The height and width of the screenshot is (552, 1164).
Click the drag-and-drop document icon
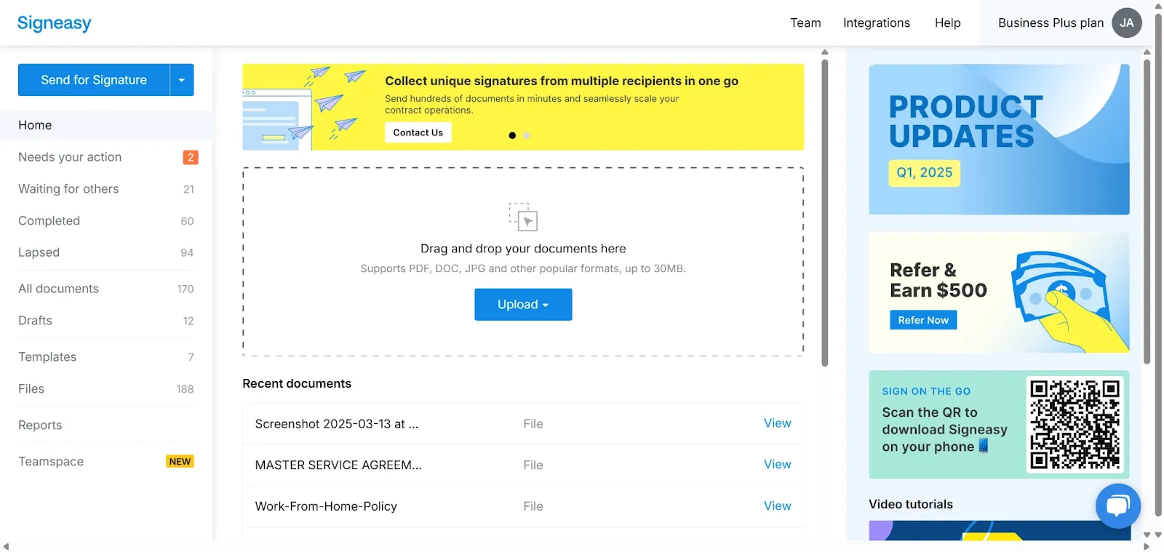(523, 217)
